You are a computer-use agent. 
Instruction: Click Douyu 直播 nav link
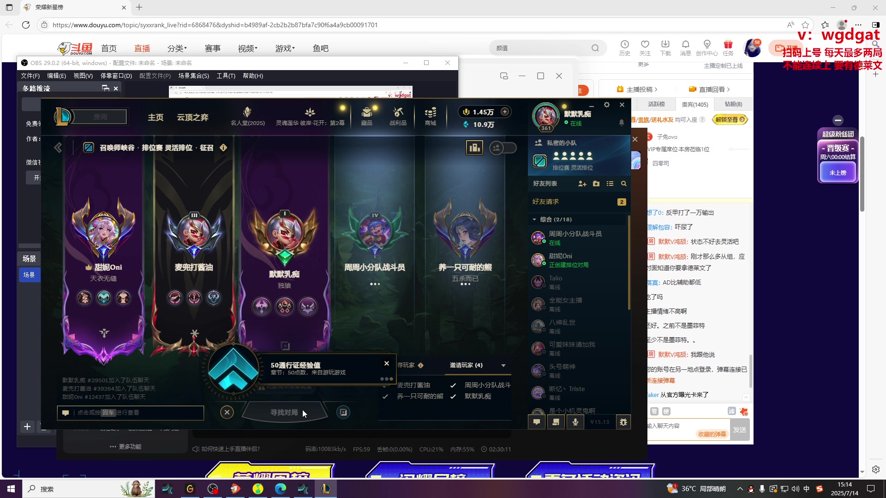tap(142, 48)
